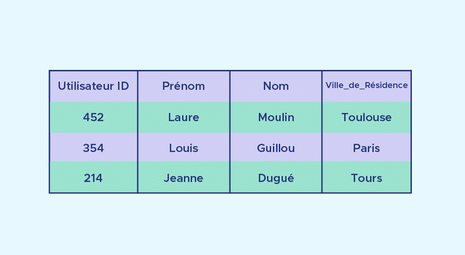Image resolution: width=465 pixels, height=255 pixels.
Task: Click the Utilisateur ID column header
Action: 93,86
